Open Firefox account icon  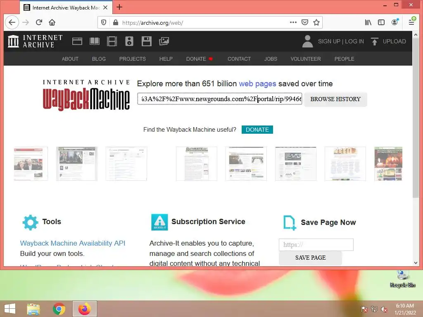pyautogui.click(x=394, y=22)
